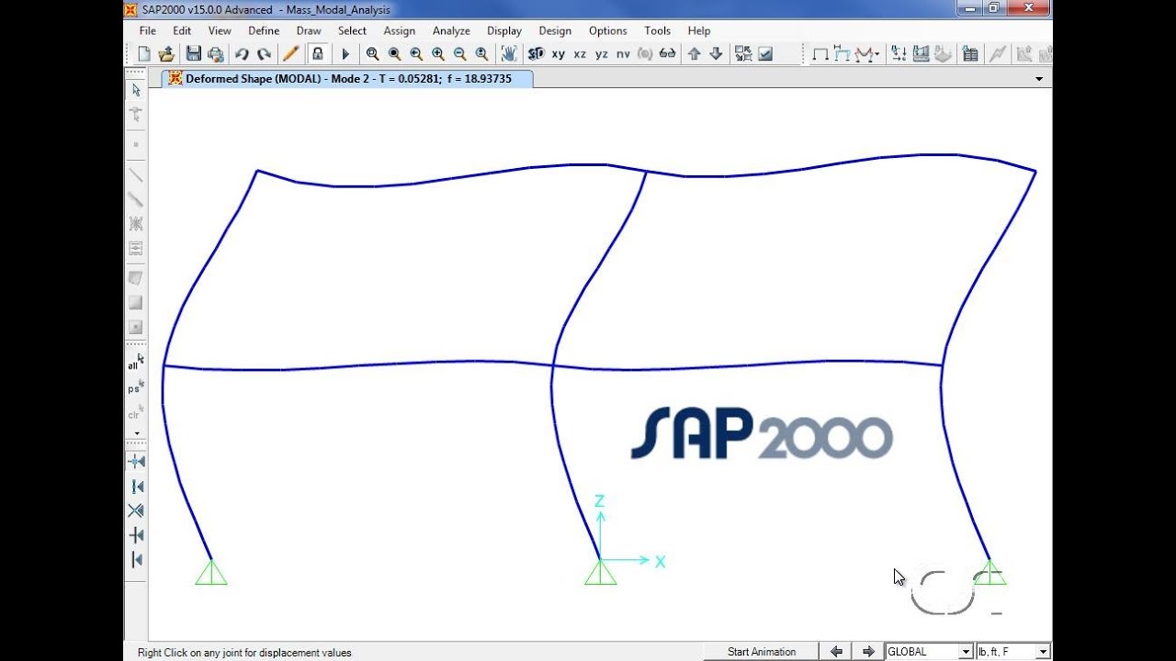Save the model with the floppy disk icon
Image resolution: width=1176 pixels, height=661 pixels.
pos(193,54)
